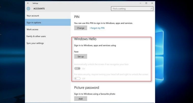Screen dimensions: 193x103
Task: Open Work access section
Action: point(48,30)
